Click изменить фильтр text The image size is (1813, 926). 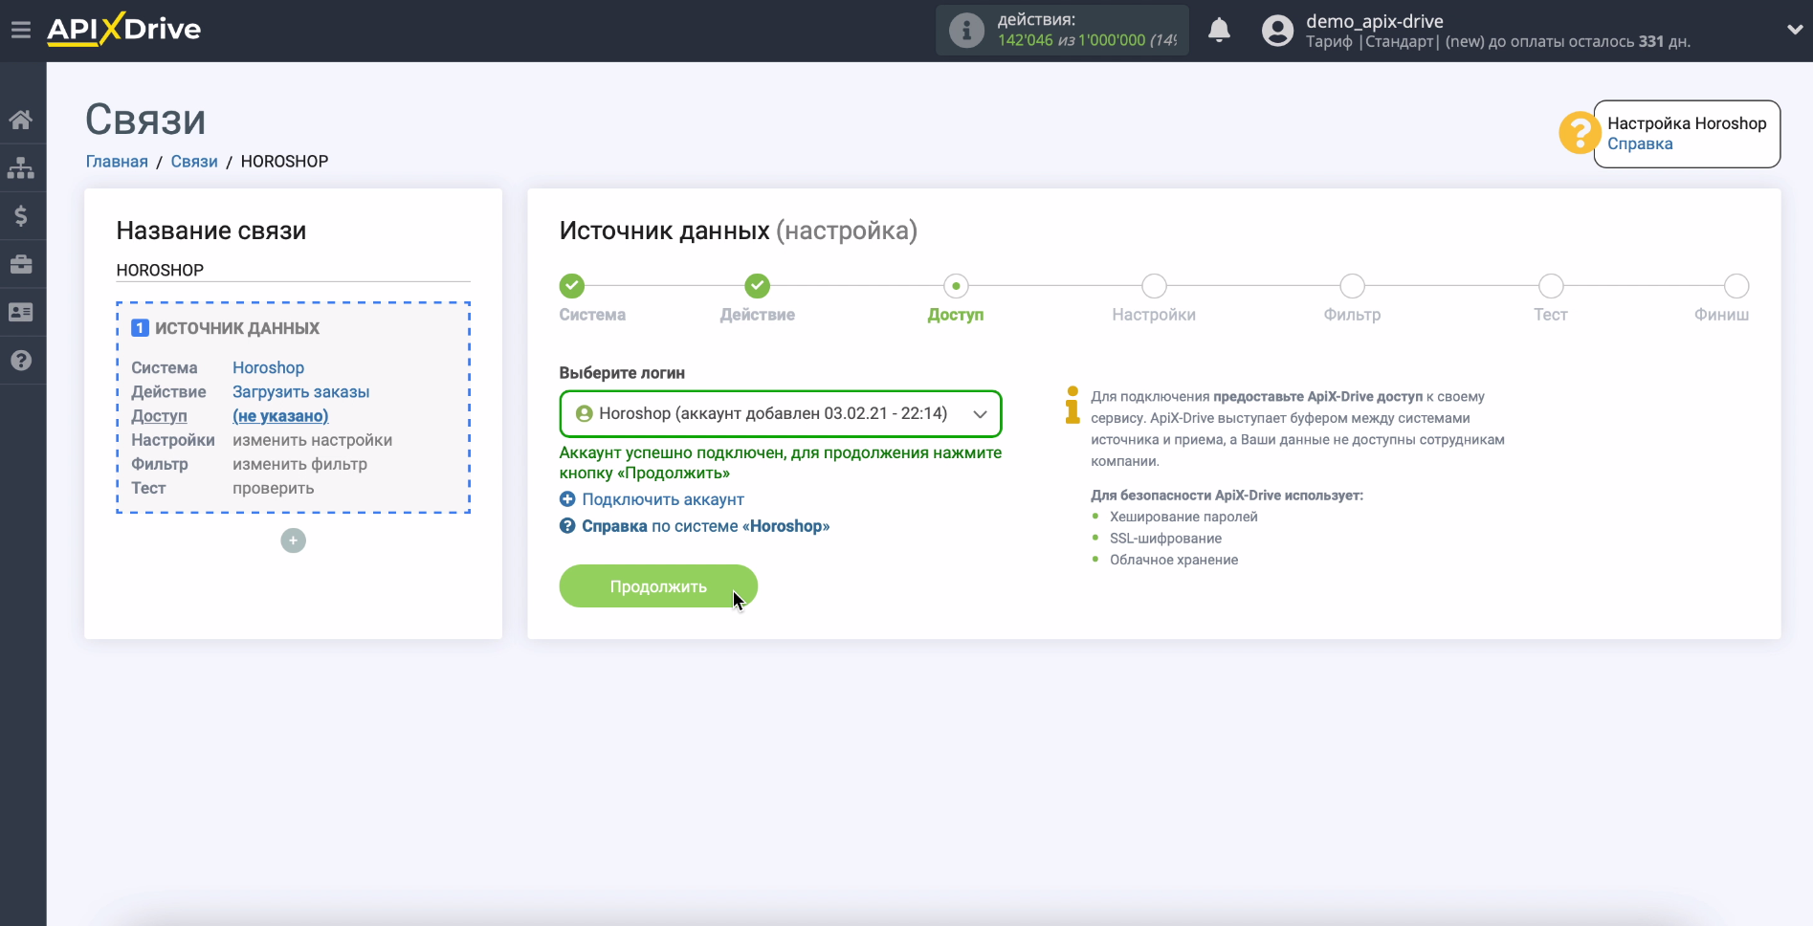point(299,464)
